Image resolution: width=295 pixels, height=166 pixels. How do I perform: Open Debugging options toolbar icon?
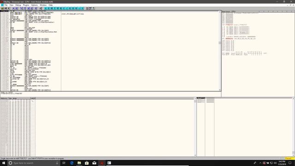pyautogui.click(x=87, y=8)
